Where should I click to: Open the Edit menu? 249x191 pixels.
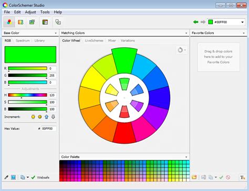(17, 12)
